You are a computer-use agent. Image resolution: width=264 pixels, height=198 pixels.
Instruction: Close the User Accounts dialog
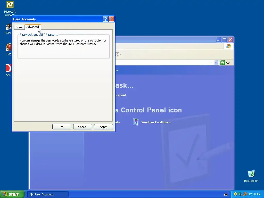(111, 19)
